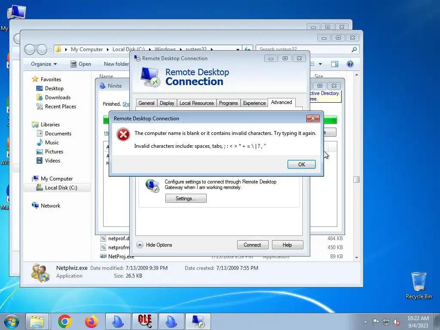Select the NetProj.exe file
Screen dimensions: 440x330
click(x=121, y=256)
